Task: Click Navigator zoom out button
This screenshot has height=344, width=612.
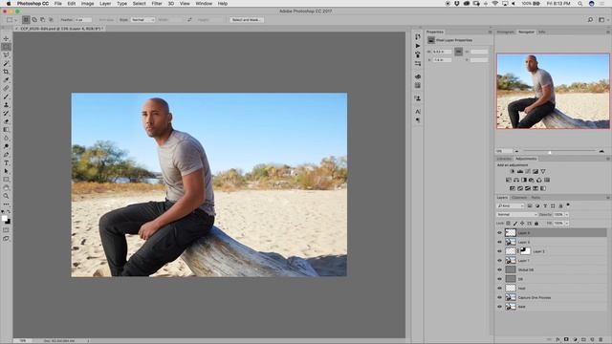Action: click(516, 151)
